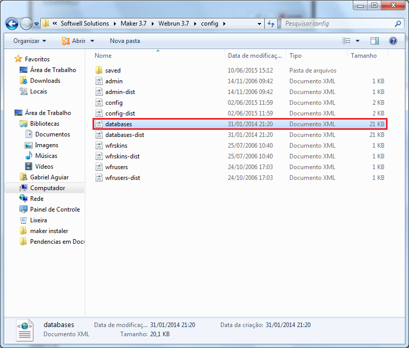Sort by the Tamanho column header
Image resolution: width=409 pixels, height=348 pixels.
click(363, 56)
